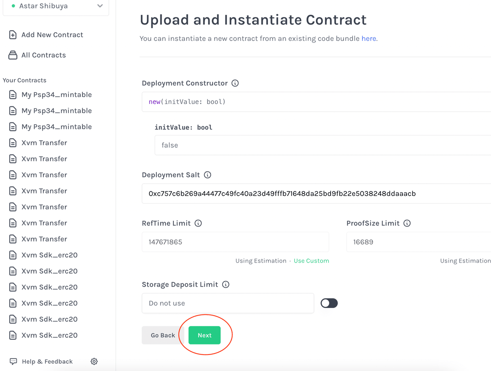Click the ProofSize Limit input field
The height and width of the screenshot is (371, 491).
[419, 242]
